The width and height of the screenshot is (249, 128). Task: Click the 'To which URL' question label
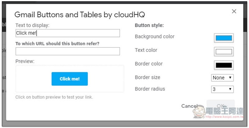click(x=58, y=44)
